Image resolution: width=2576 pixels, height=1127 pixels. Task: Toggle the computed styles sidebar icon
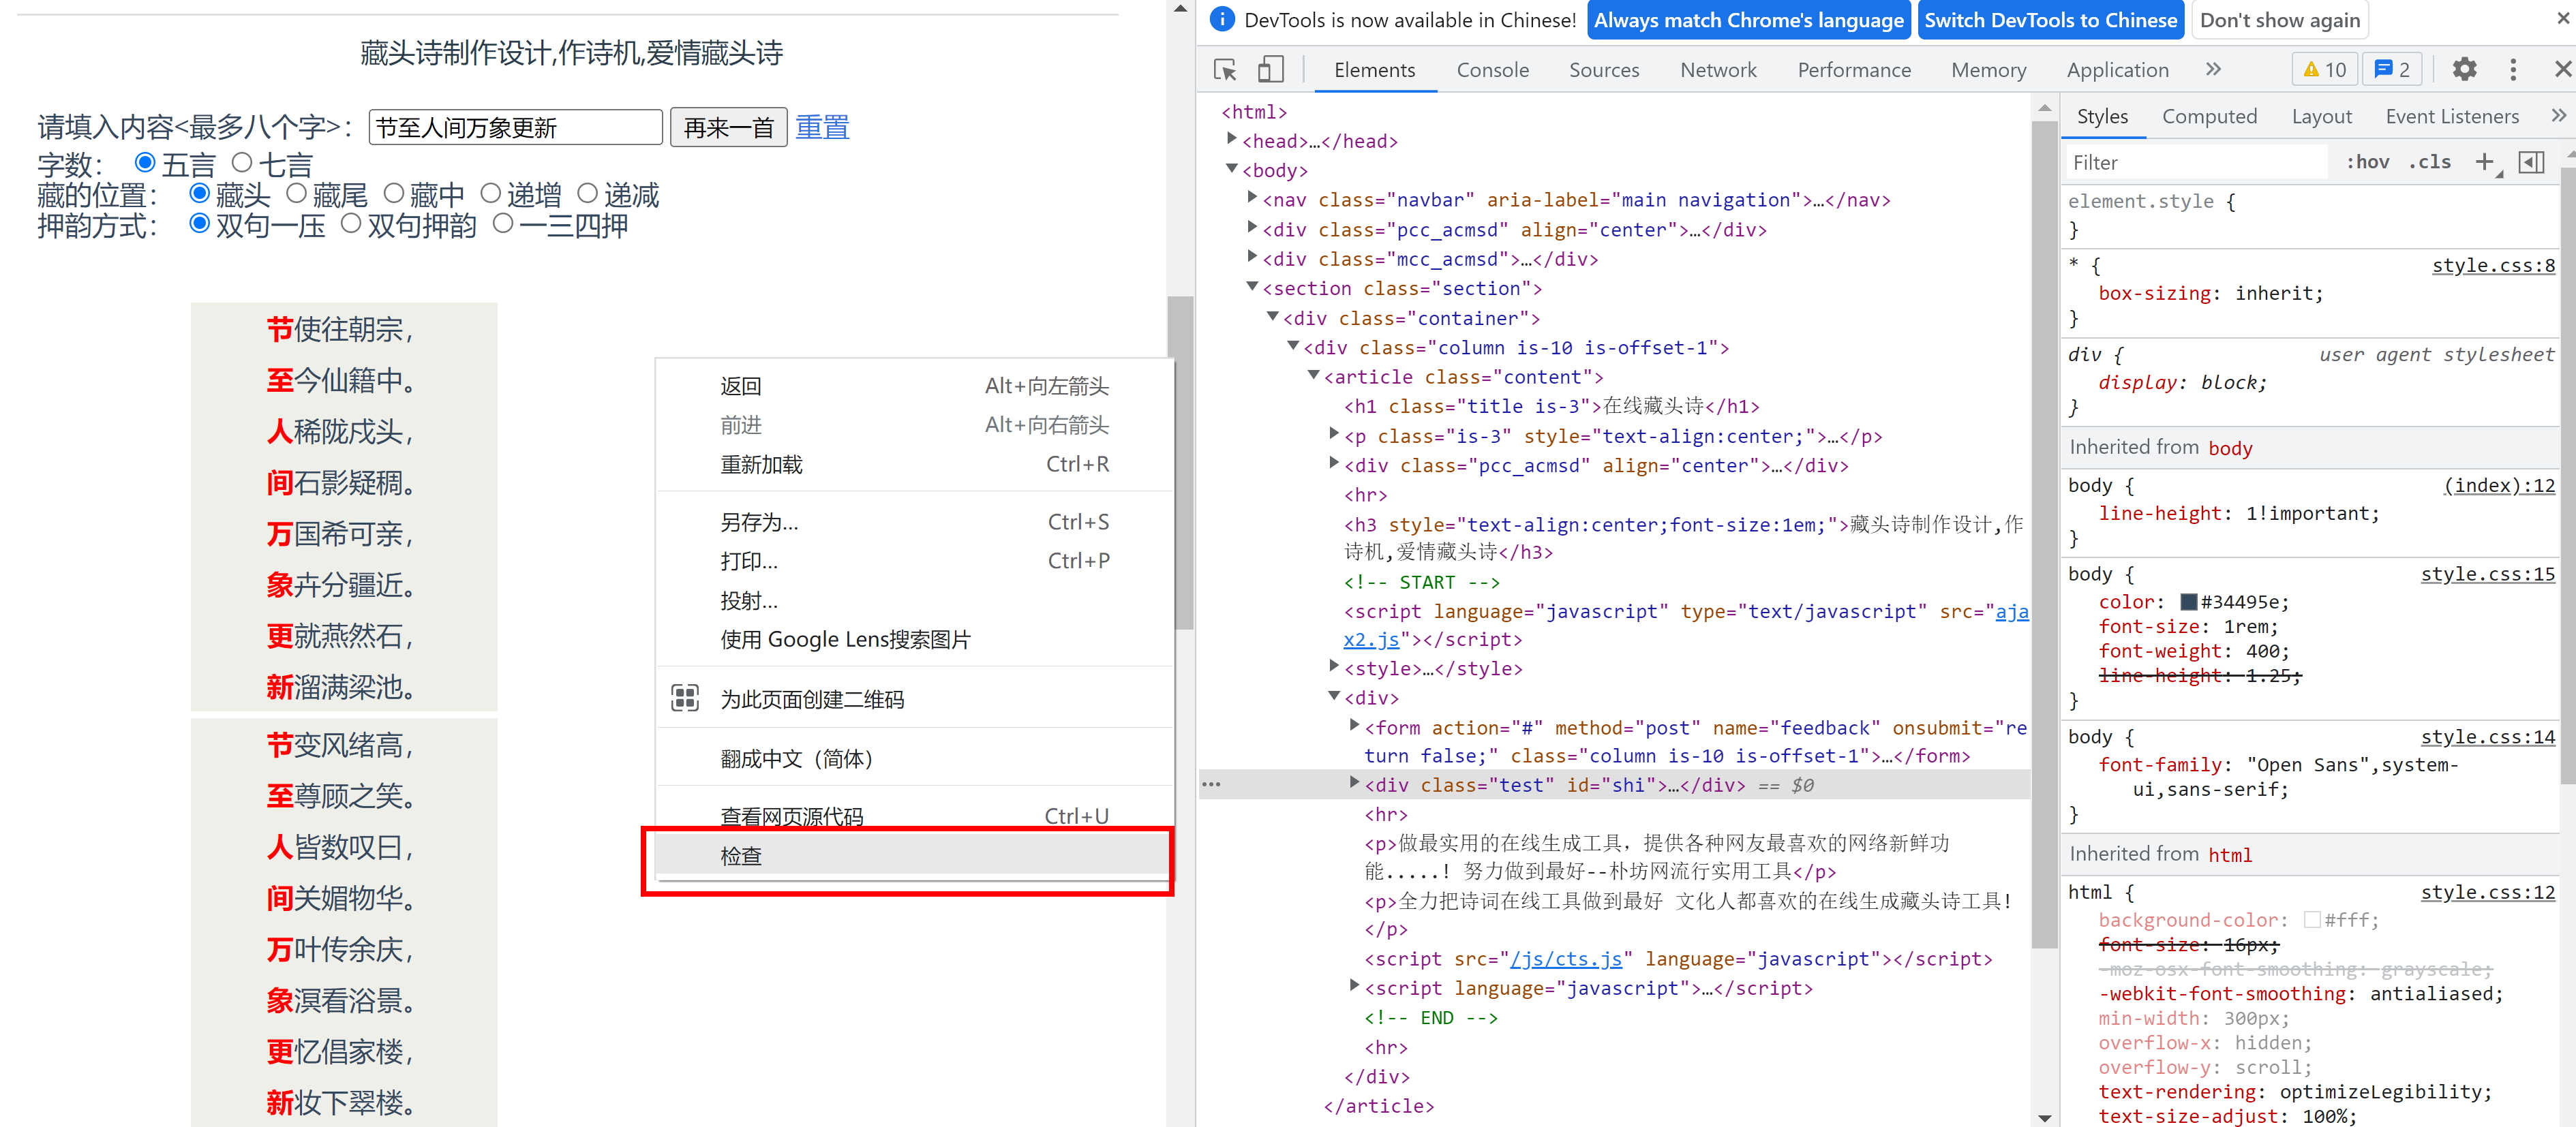coord(2531,162)
